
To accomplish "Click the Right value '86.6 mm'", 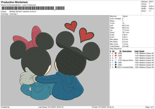I will [126, 28].
